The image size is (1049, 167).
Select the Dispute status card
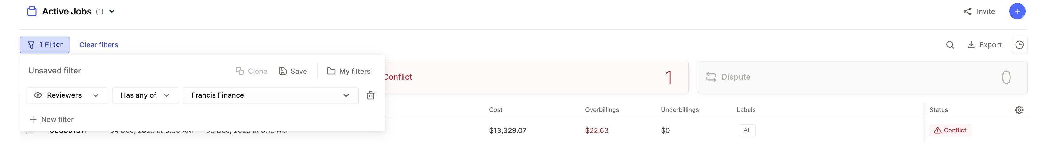(x=861, y=77)
